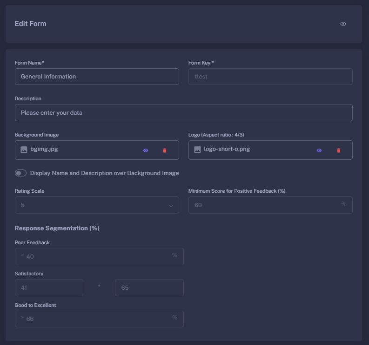Preview the logo-short-o.png logo file
The width and height of the screenshot is (369, 345).
click(x=319, y=150)
